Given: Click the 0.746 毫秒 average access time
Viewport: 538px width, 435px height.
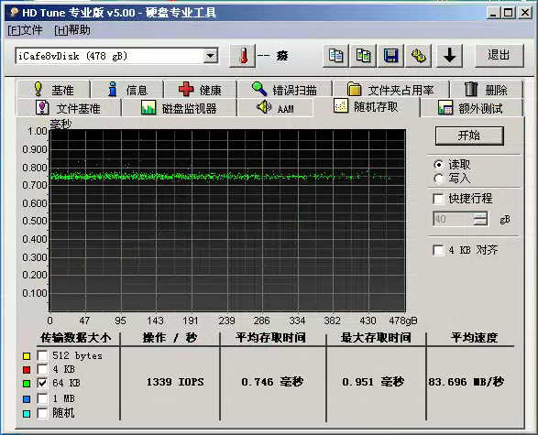Looking at the screenshot, I should click(272, 382).
